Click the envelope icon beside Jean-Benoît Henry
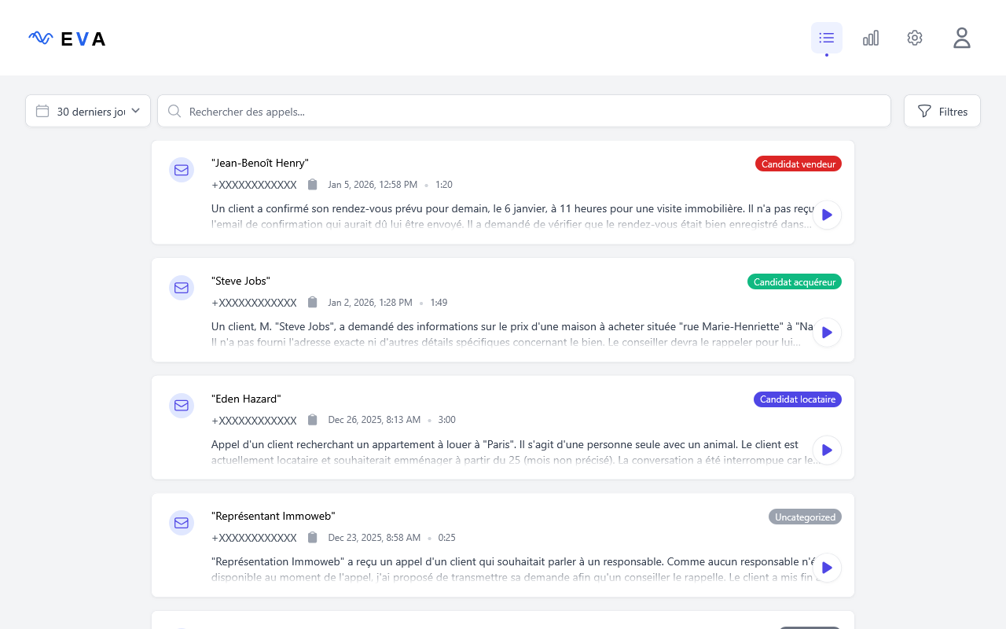This screenshot has width=1006, height=629. point(182,170)
